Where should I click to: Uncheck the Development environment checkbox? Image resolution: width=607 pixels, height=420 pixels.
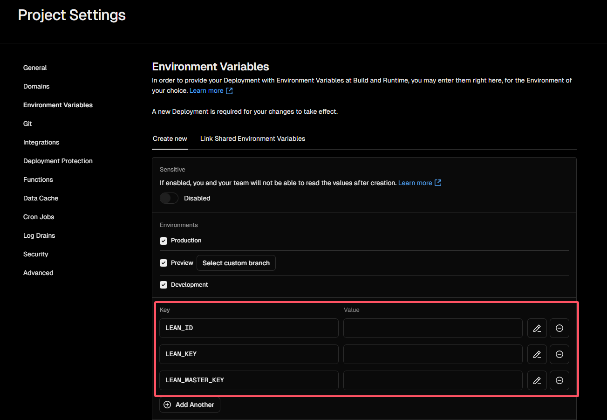point(164,285)
